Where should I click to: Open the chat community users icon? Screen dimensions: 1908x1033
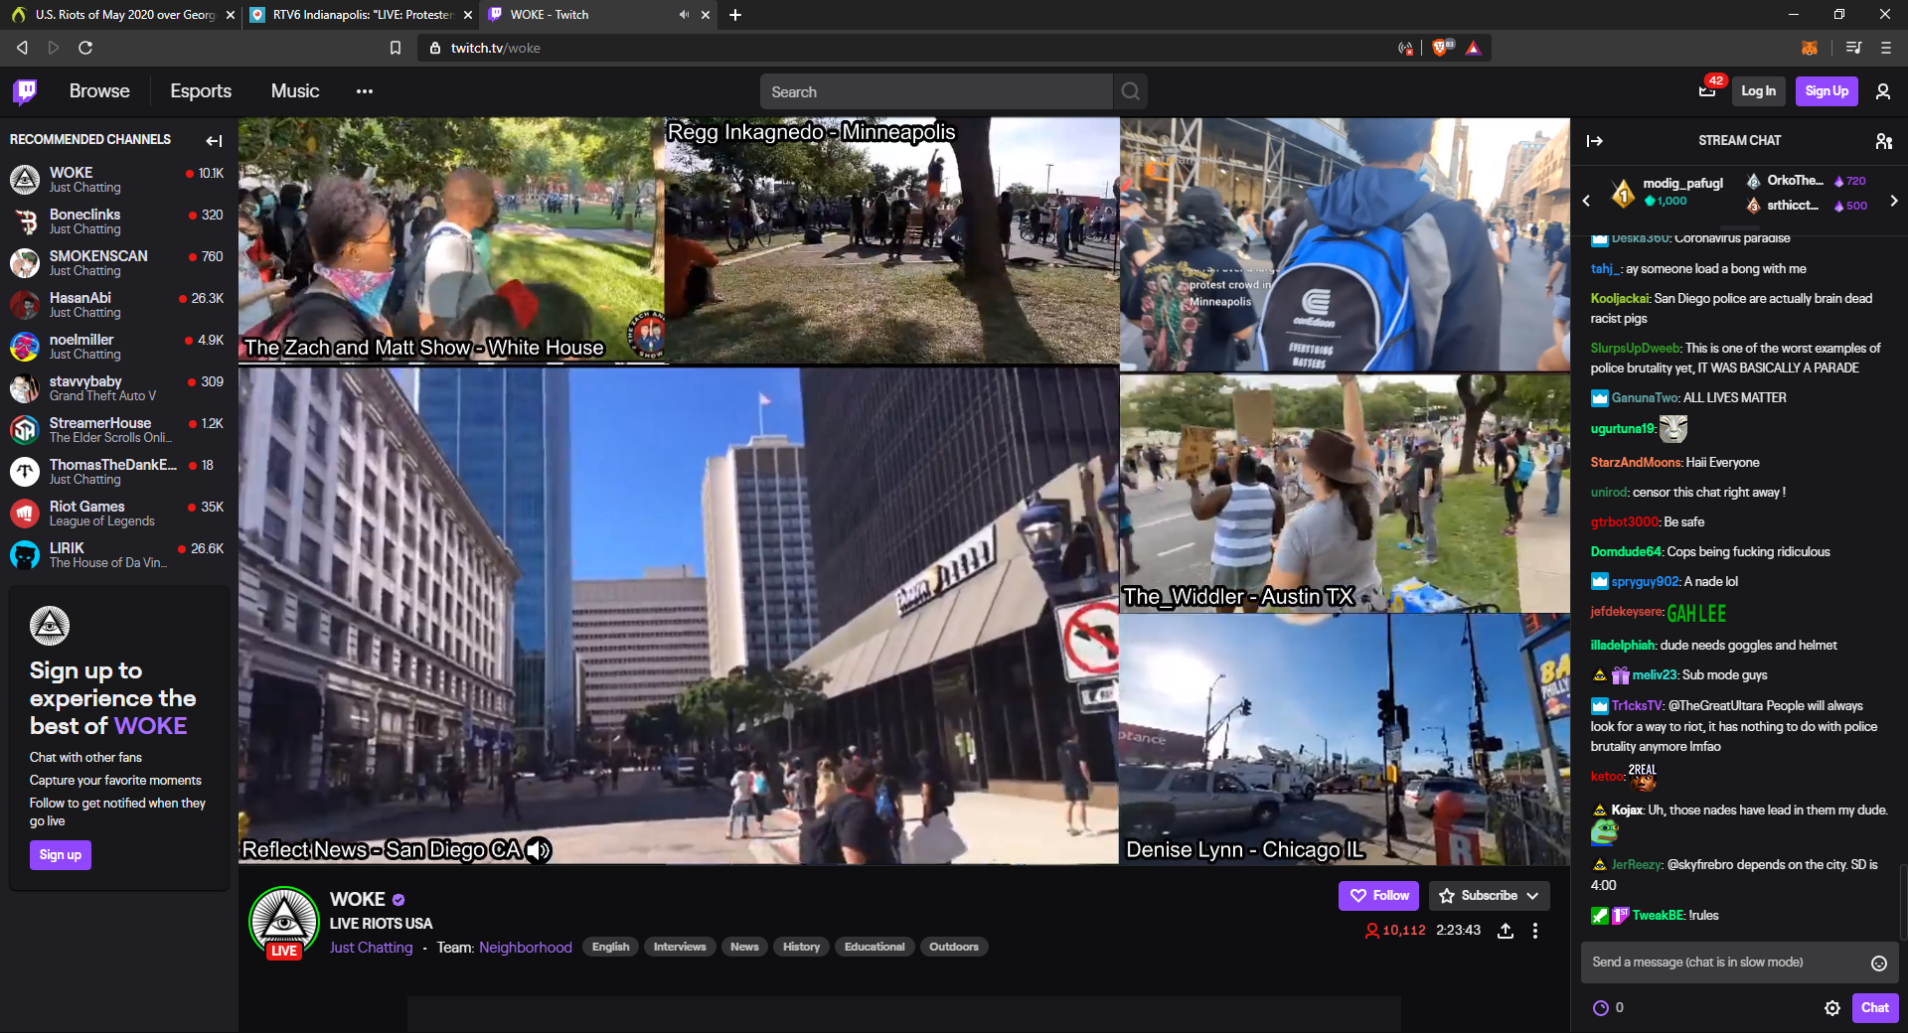click(x=1883, y=141)
